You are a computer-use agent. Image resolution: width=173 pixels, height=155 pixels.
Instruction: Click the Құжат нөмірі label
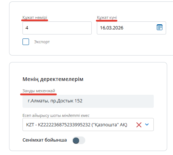pyautogui.click(x=35, y=17)
